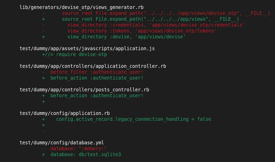Click the added require devise-otp line

point(74,55)
